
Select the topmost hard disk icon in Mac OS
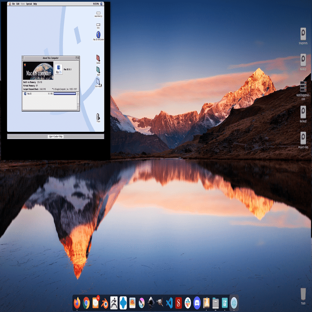(98, 13)
